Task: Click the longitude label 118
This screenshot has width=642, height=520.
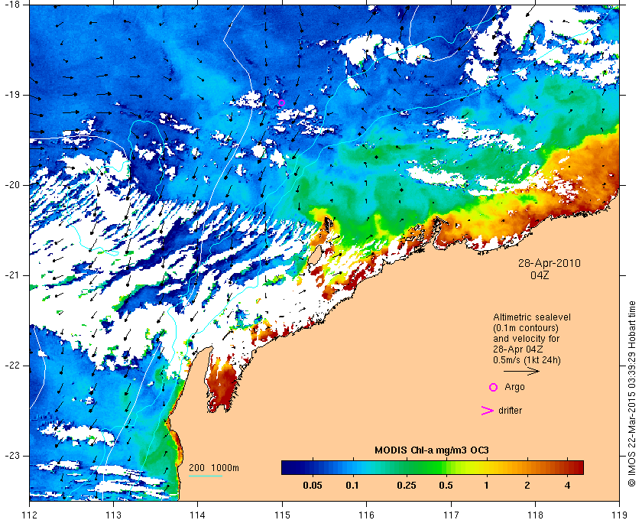Action: [535, 515]
